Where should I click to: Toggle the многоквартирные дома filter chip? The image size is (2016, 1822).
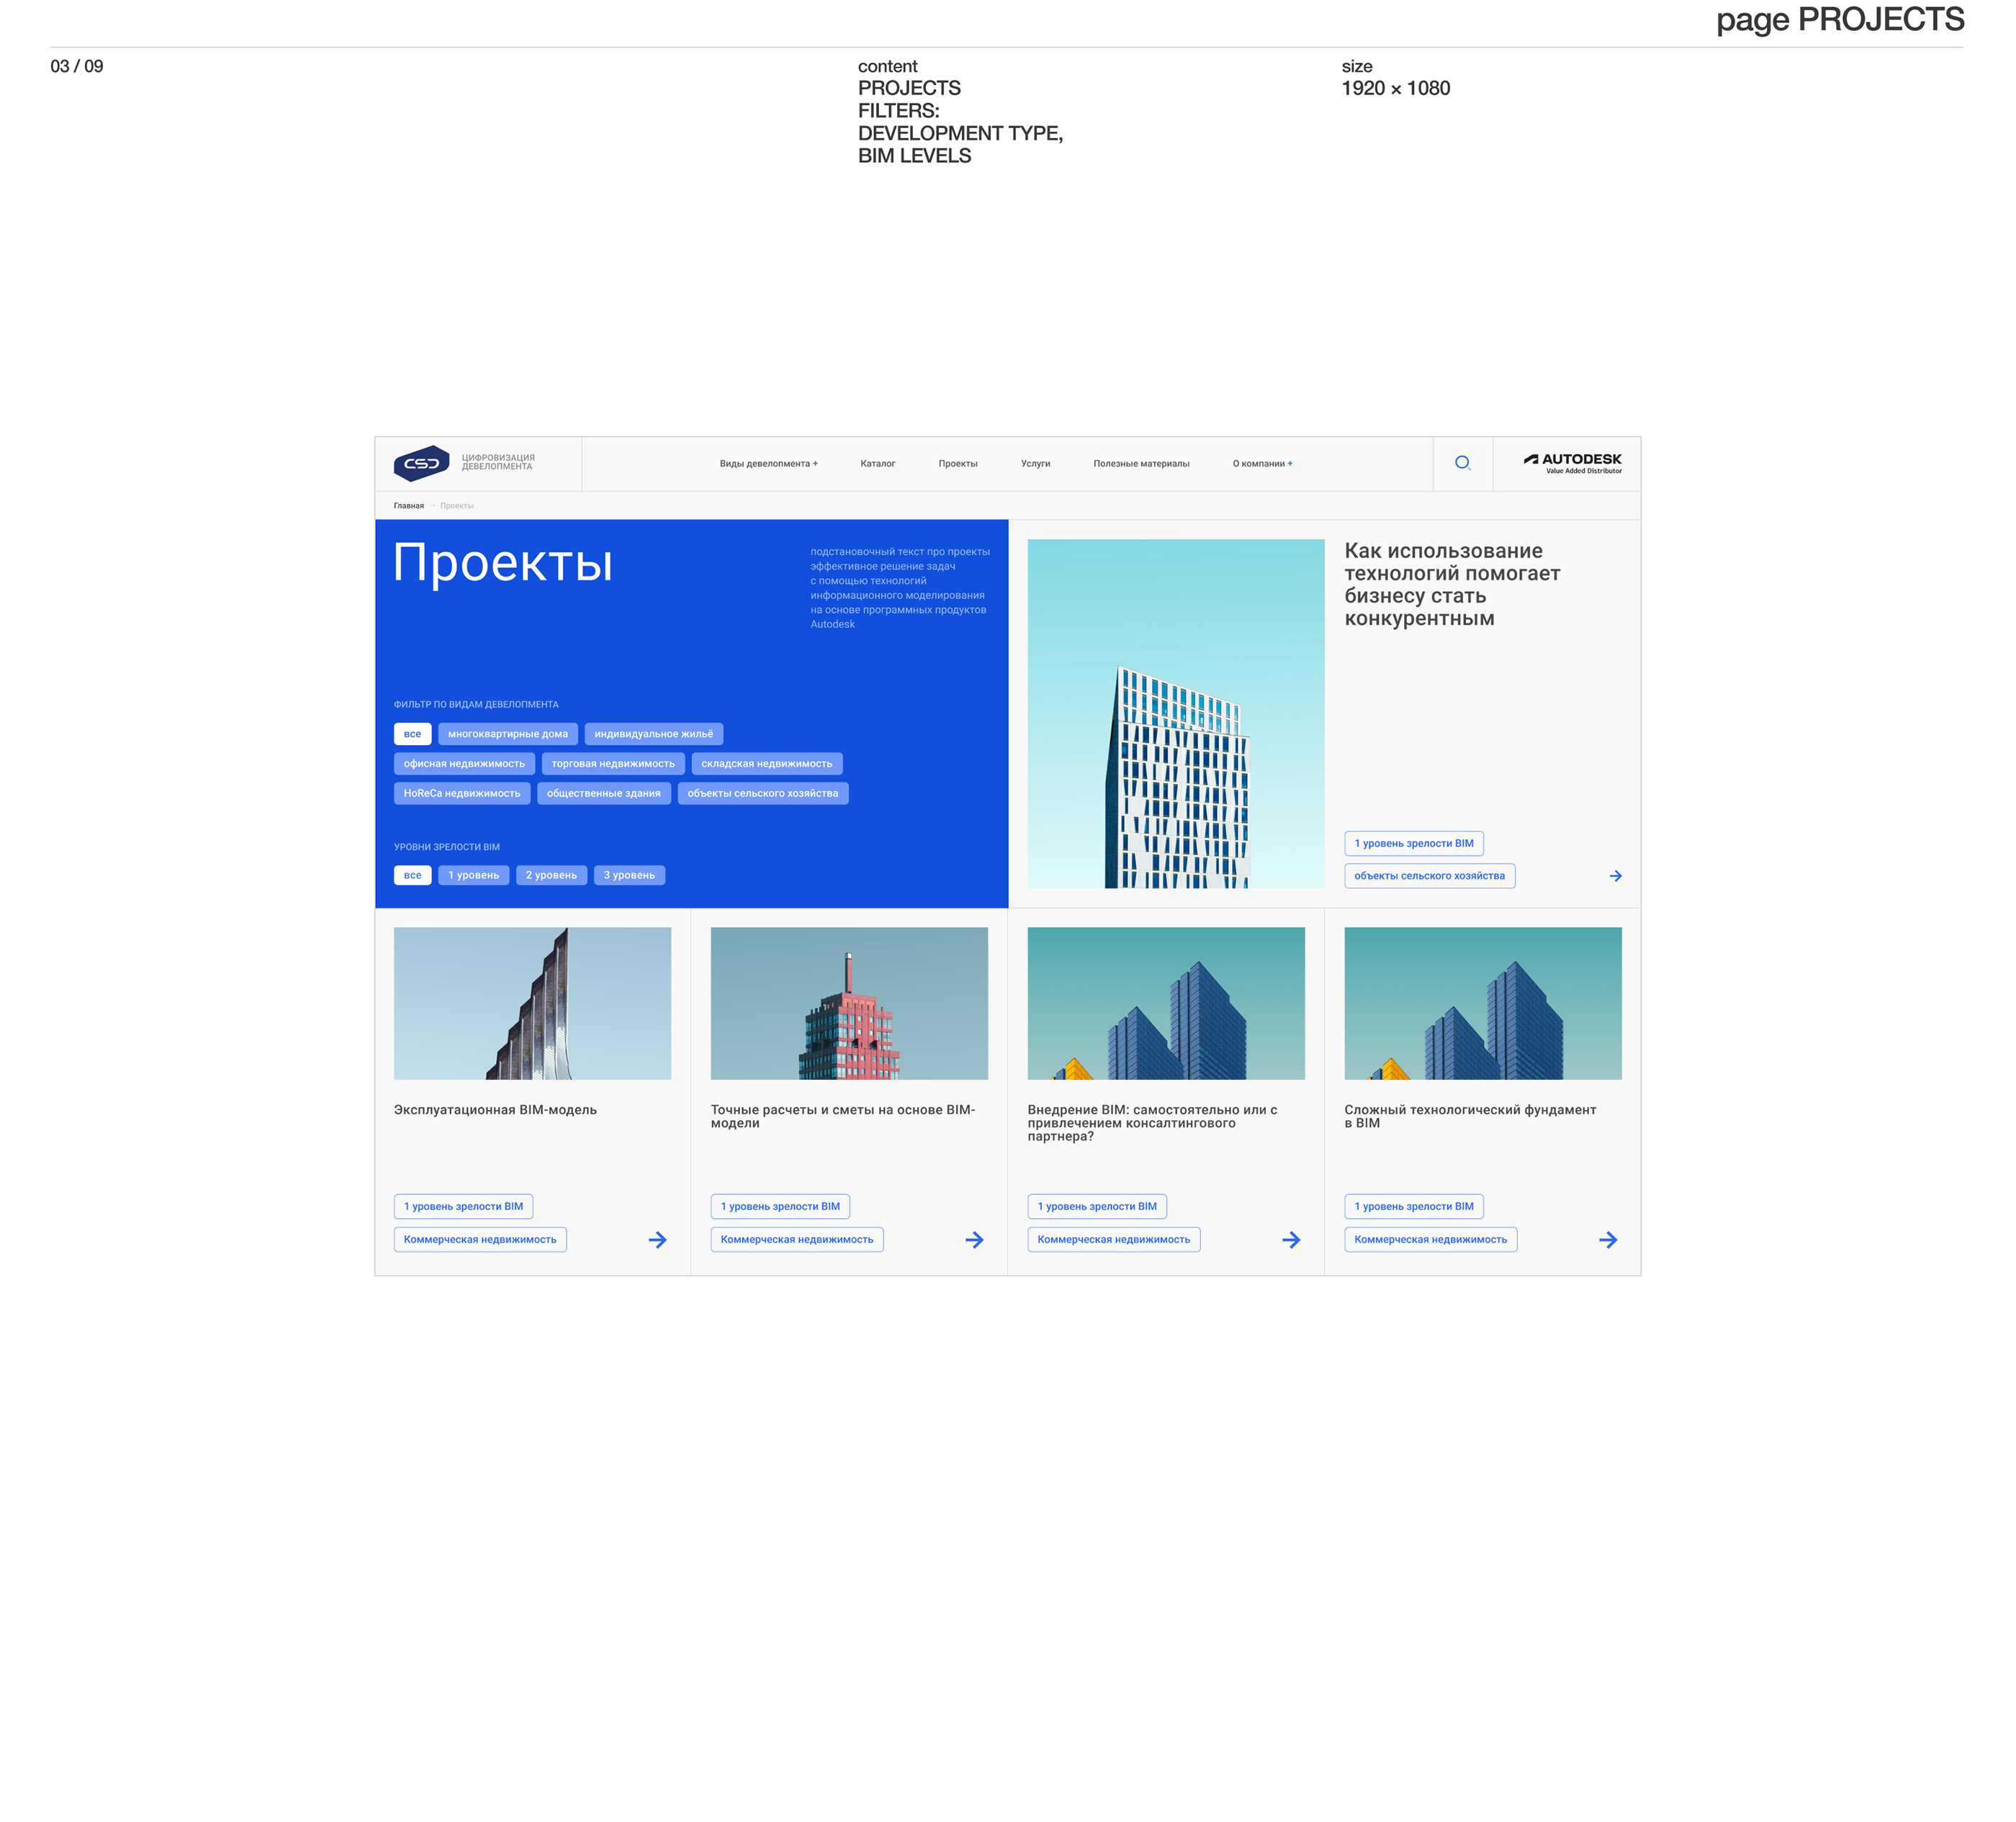click(x=507, y=734)
